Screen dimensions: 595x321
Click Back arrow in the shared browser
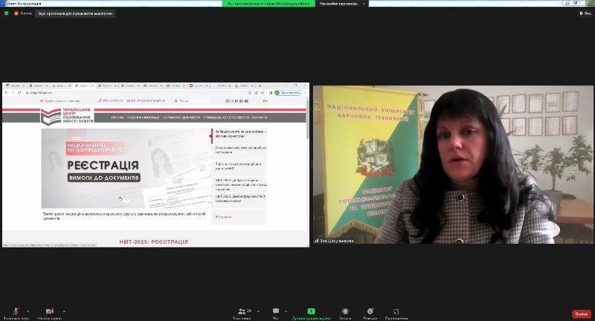coord(6,92)
